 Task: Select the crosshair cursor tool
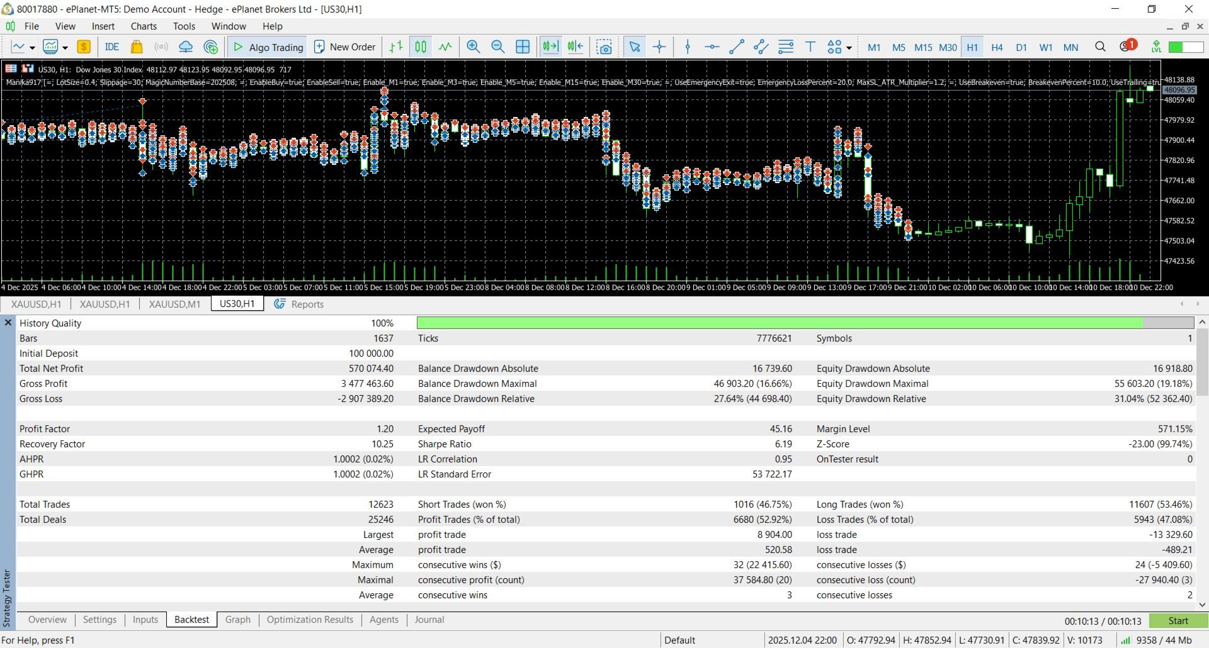tap(659, 47)
